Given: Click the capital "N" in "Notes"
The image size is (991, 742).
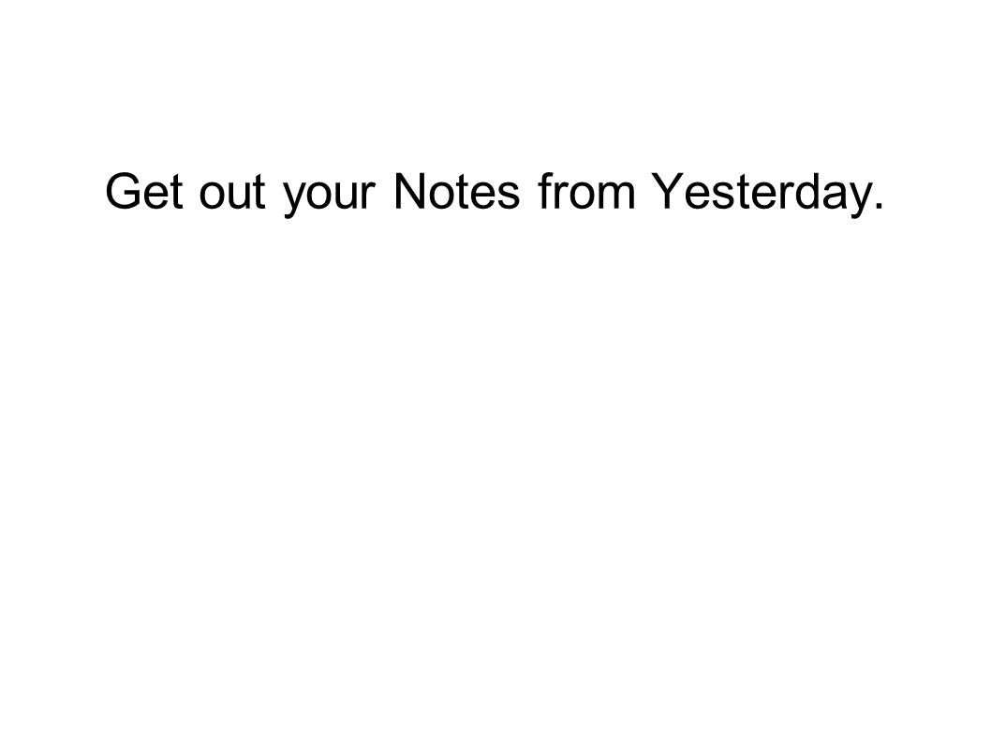Looking at the screenshot, I should click(x=409, y=191).
